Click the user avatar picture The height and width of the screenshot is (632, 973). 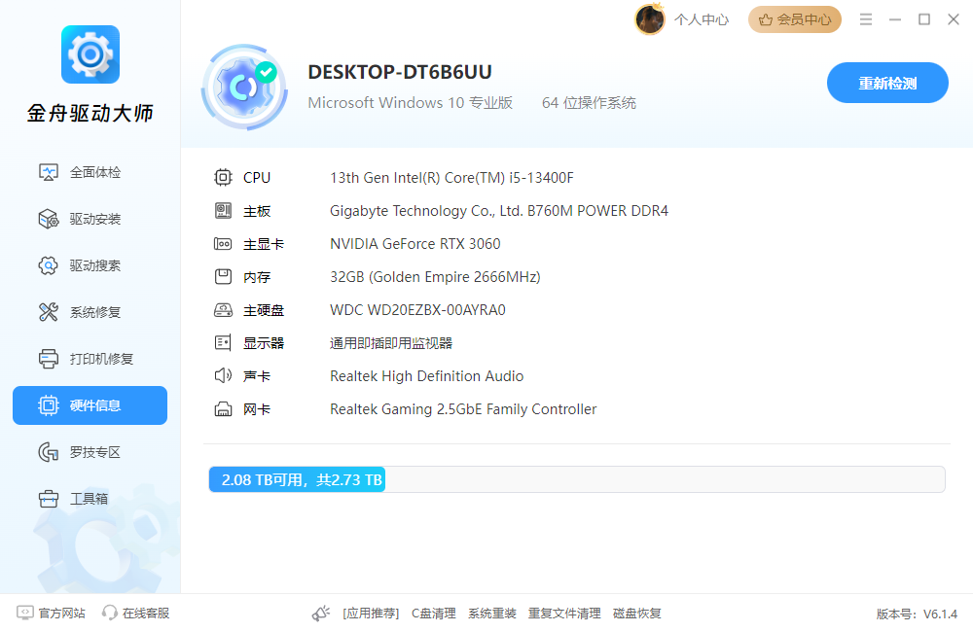pyautogui.click(x=650, y=19)
